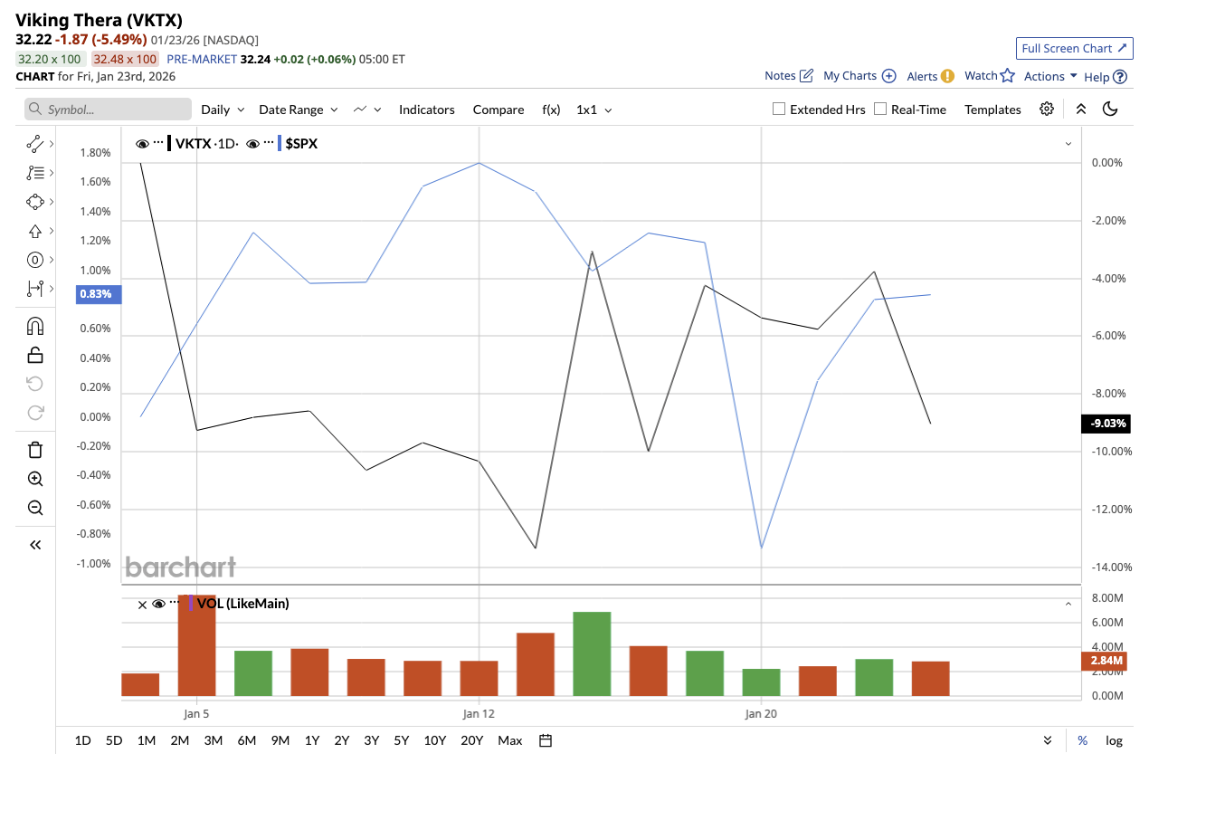The height and width of the screenshot is (820, 1225).
Task: Select the shapes drawing tool
Action: 35,202
